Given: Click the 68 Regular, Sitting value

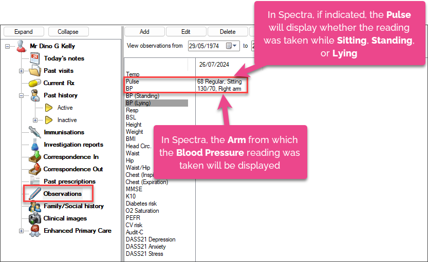Looking at the screenshot, I should 219,82.
